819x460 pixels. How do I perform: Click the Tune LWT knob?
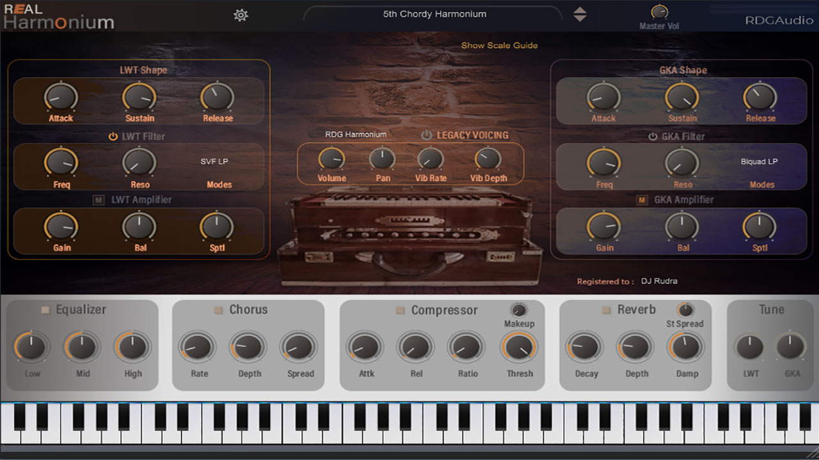tap(750, 348)
